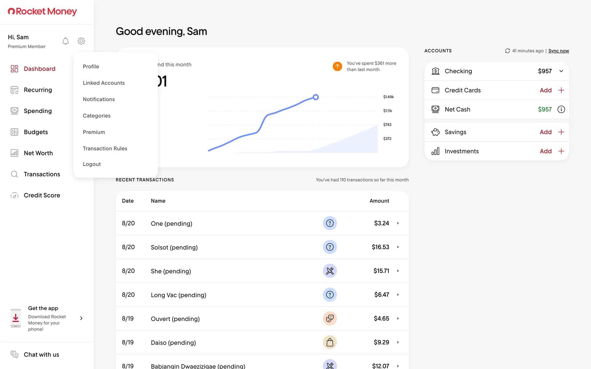Select Linked Accounts from settings menu
Screen dimensions: 591x369
point(104,83)
